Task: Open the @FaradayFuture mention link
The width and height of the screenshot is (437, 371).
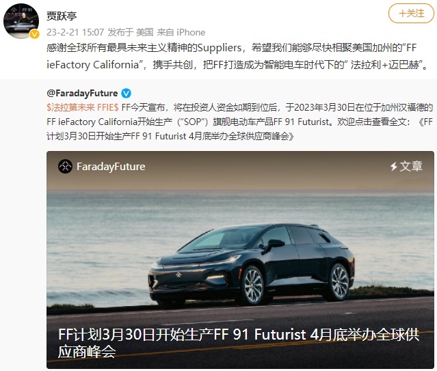Action: [x=82, y=94]
